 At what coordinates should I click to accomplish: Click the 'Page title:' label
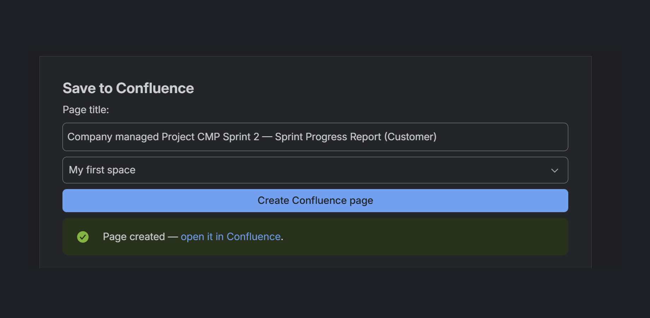pyautogui.click(x=86, y=110)
